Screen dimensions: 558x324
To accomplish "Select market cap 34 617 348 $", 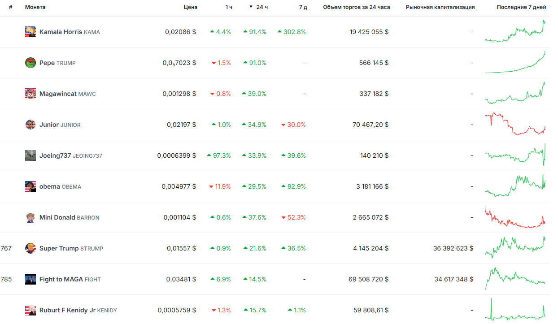I will 454,279.
